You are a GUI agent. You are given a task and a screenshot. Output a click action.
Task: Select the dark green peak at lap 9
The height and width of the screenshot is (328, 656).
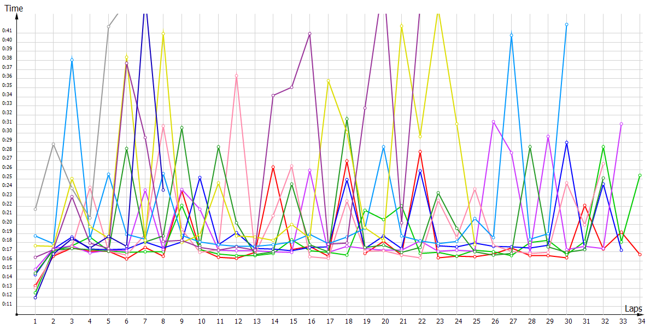click(x=181, y=127)
